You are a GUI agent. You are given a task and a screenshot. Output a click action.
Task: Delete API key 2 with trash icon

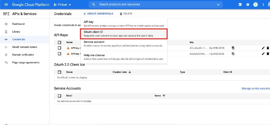268,48
